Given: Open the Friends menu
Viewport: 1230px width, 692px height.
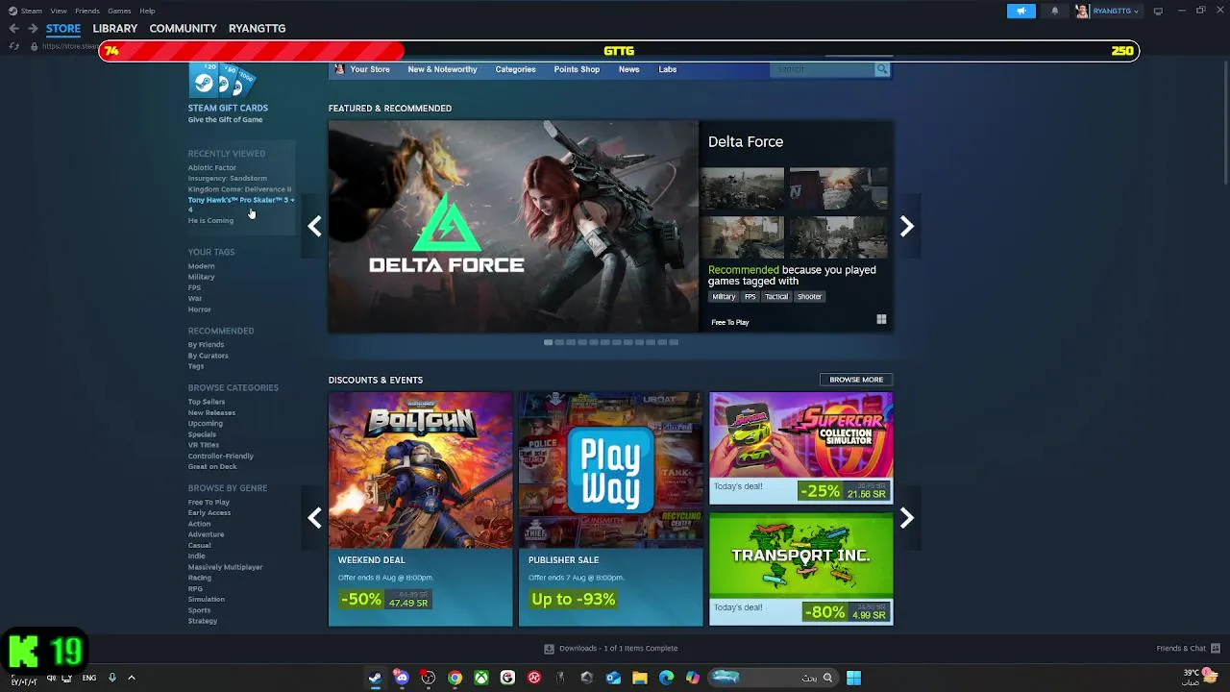Looking at the screenshot, I should tap(87, 11).
